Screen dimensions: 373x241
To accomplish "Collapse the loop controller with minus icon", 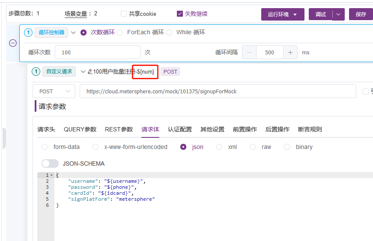I will click(x=13, y=43).
